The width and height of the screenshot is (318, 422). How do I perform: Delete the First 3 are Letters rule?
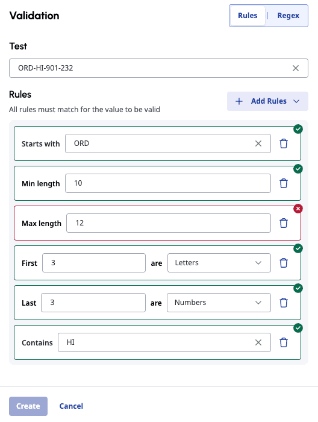pos(284,263)
